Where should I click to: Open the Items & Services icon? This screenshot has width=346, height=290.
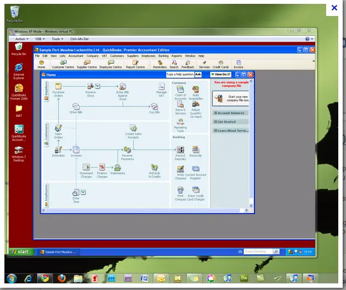180,104
